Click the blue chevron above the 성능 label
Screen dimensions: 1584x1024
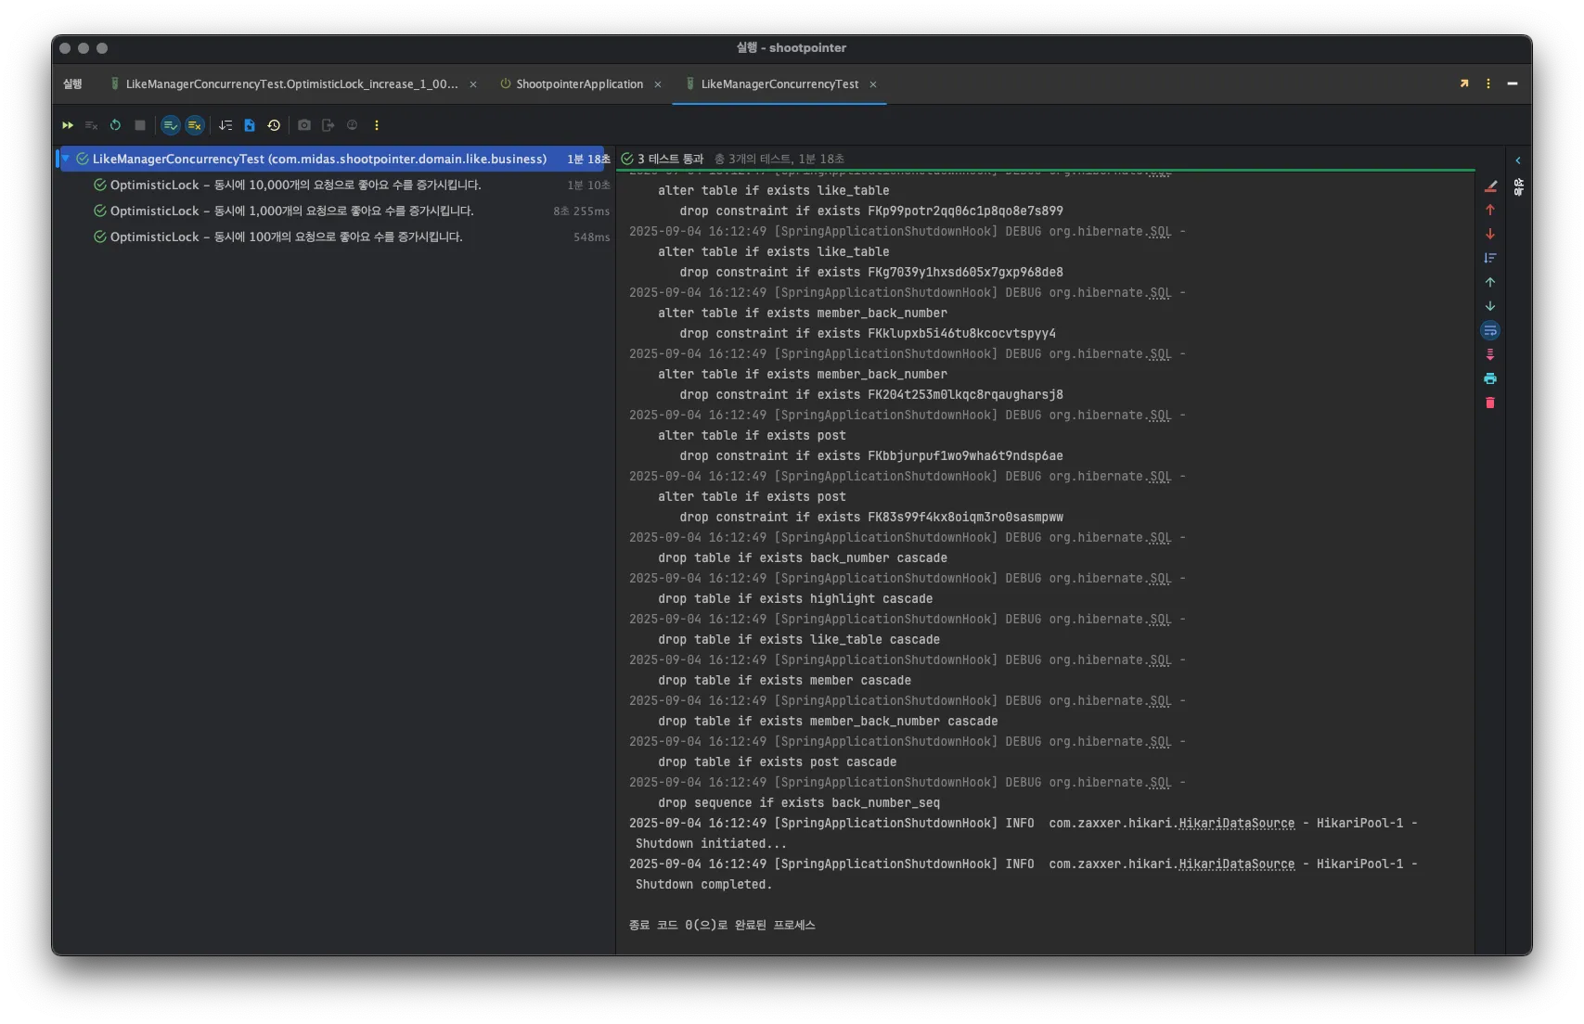tap(1518, 160)
